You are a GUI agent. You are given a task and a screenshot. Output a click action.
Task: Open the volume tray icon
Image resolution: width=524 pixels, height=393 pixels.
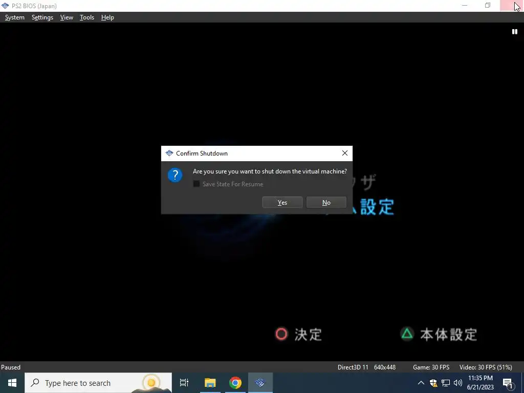click(458, 383)
